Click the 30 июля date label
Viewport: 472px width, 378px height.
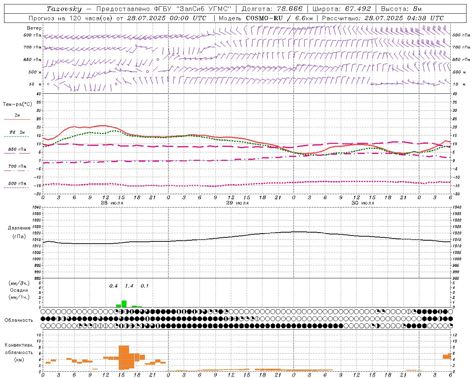coord(362,203)
